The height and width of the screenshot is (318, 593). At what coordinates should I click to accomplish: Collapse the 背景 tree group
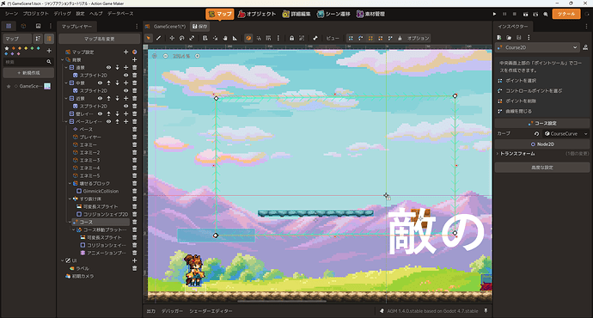click(63, 60)
